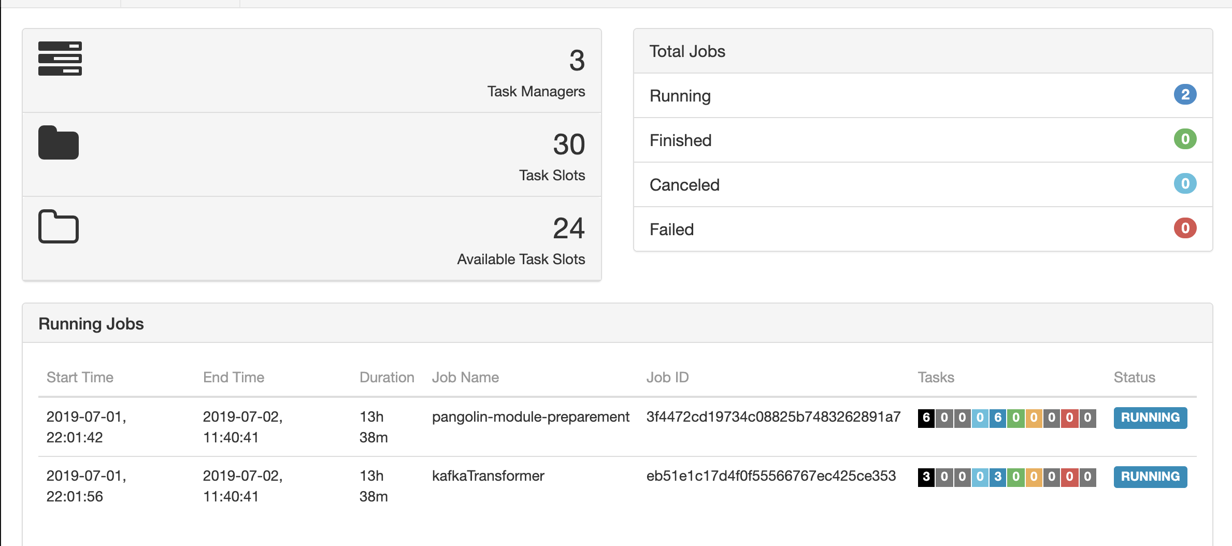This screenshot has width=1232, height=546.
Task: Click the green Finished jobs count badge
Action: 1184,139
